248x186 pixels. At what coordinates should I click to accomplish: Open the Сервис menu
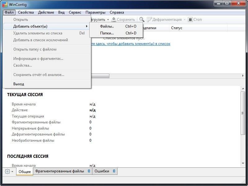click(x=75, y=12)
